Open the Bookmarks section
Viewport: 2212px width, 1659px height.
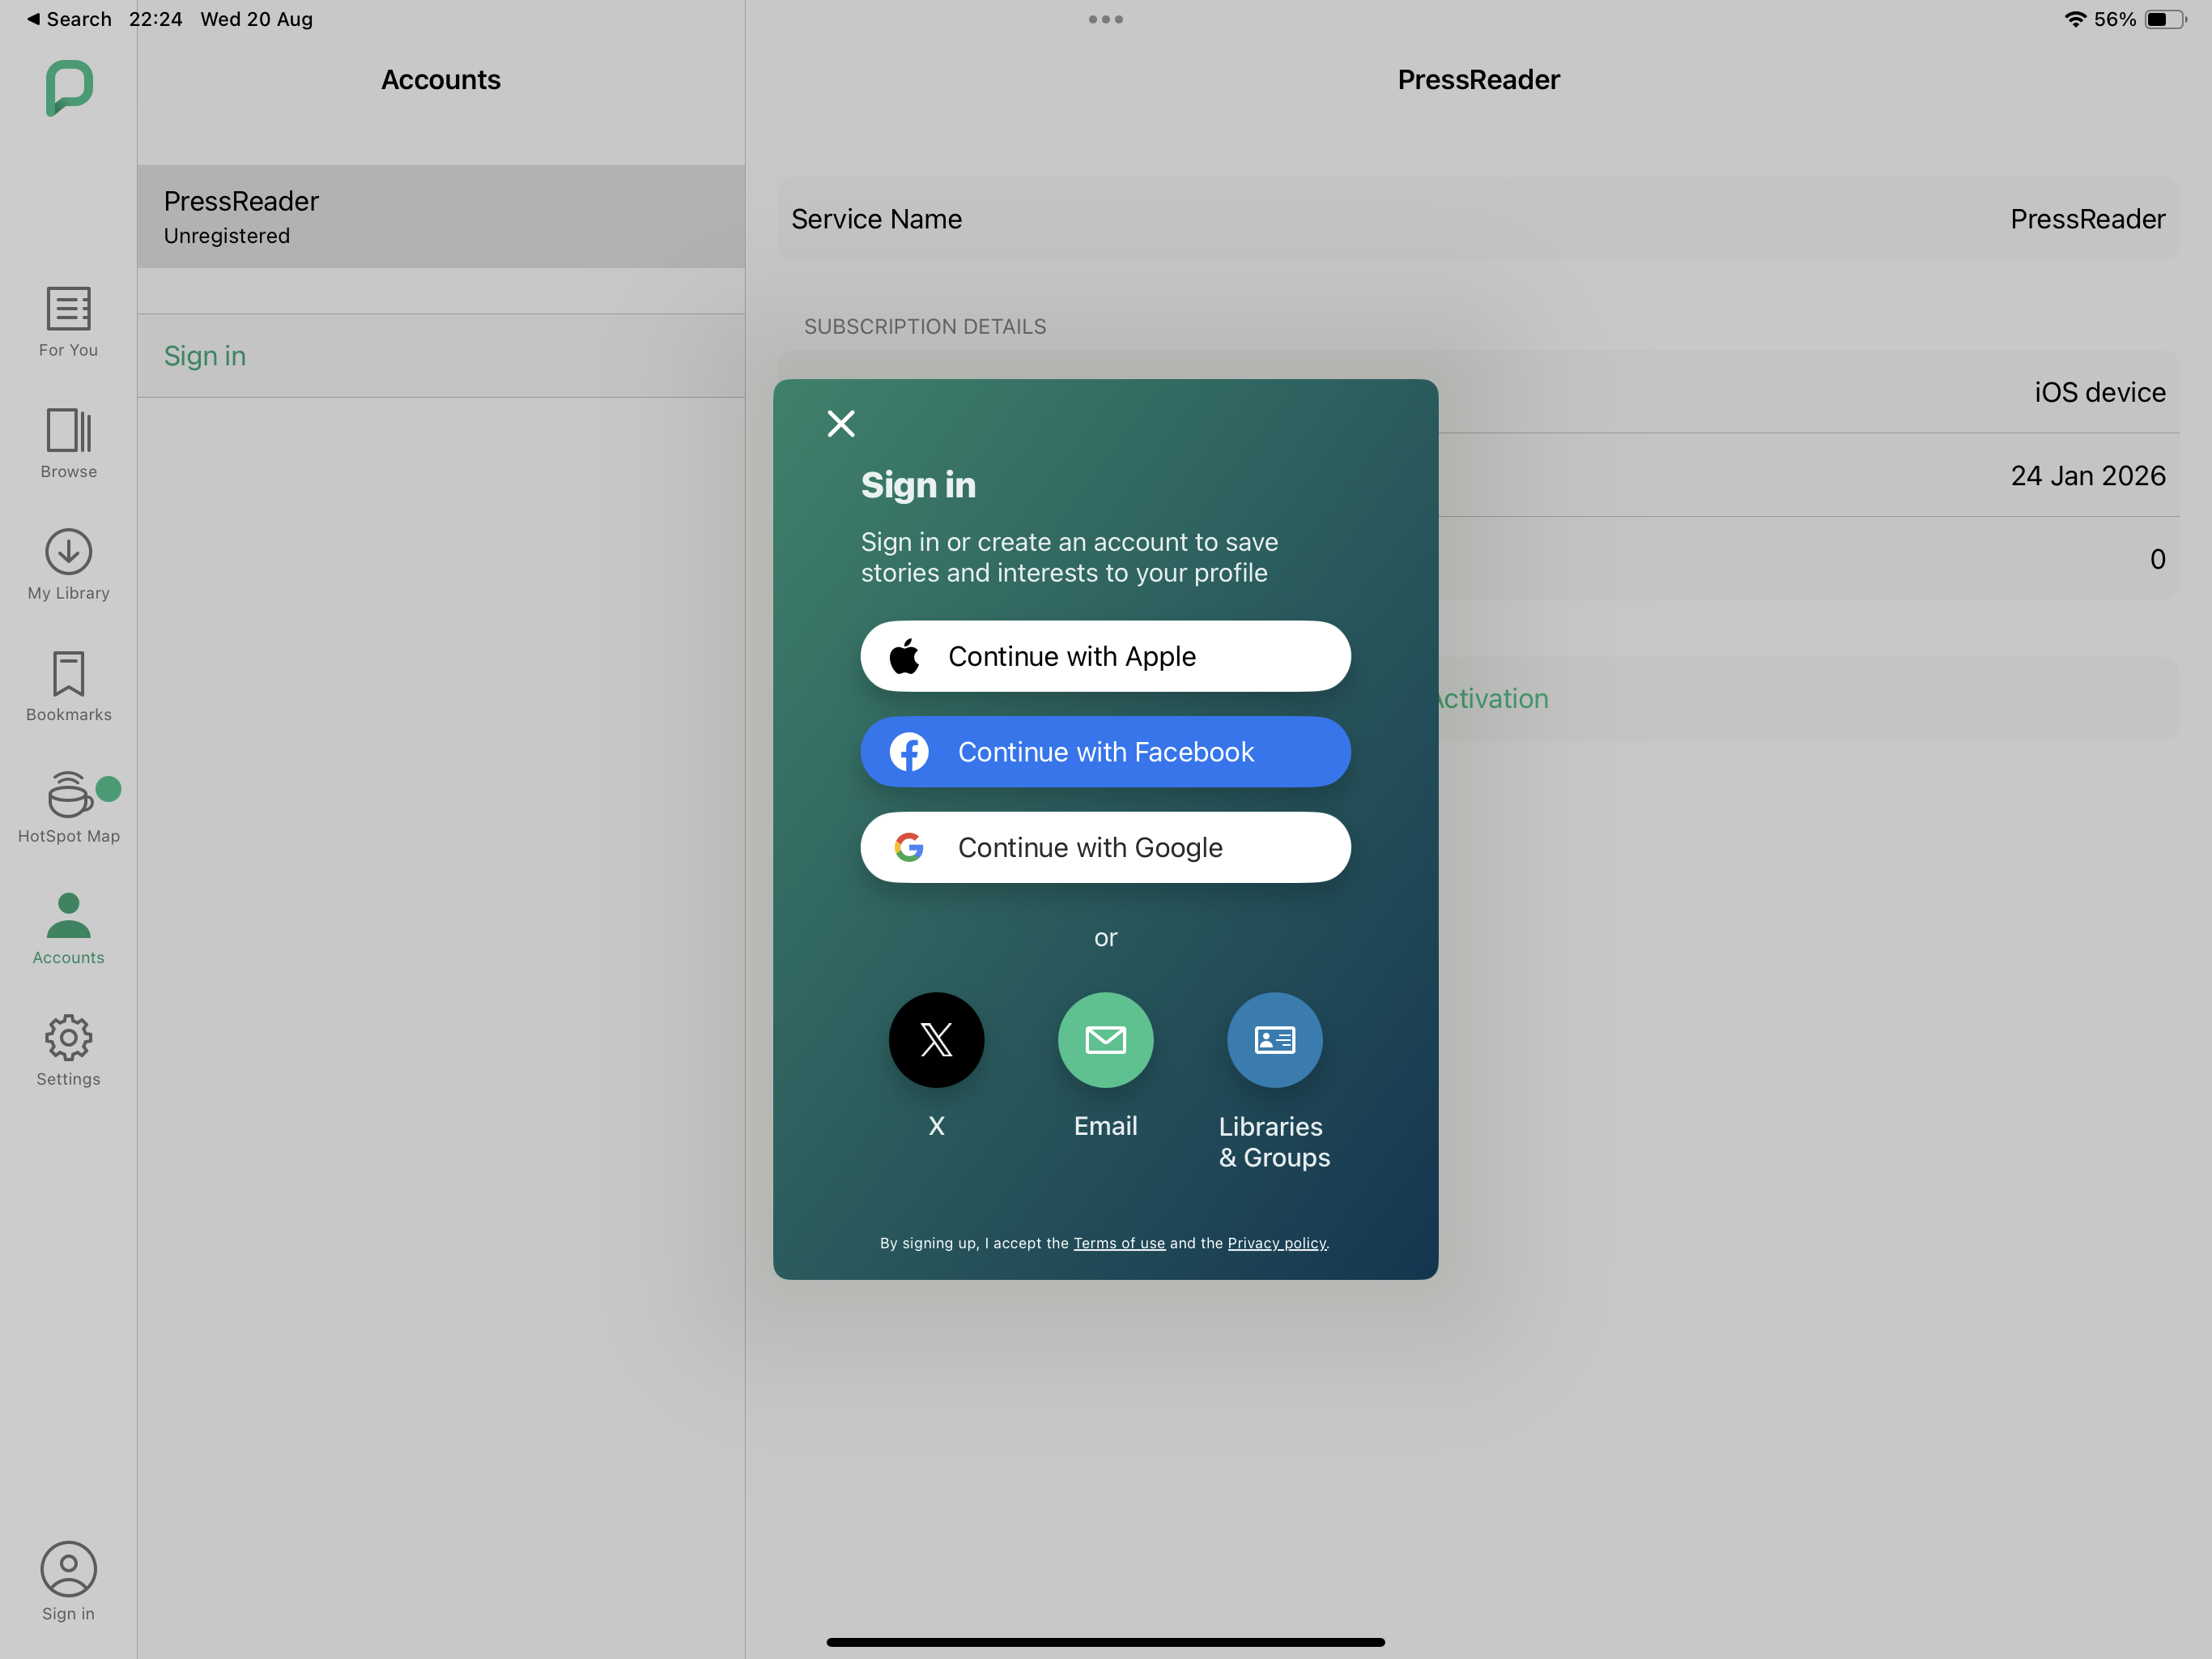pos(68,685)
